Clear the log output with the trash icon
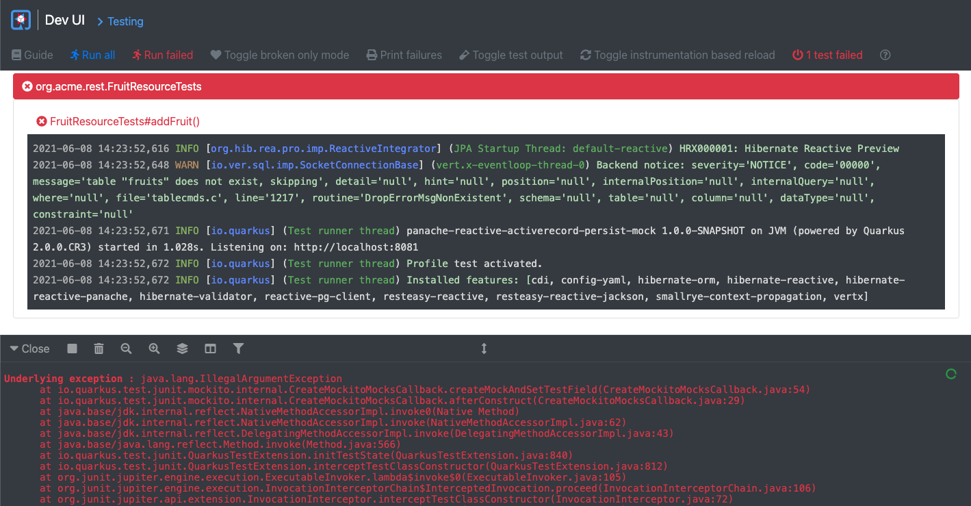The image size is (971, 506). [99, 349]
